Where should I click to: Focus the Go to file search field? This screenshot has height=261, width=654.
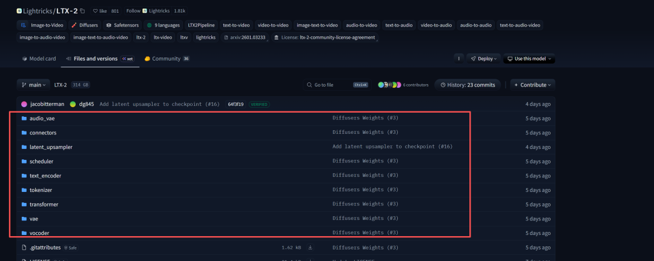tap(337, 85)
